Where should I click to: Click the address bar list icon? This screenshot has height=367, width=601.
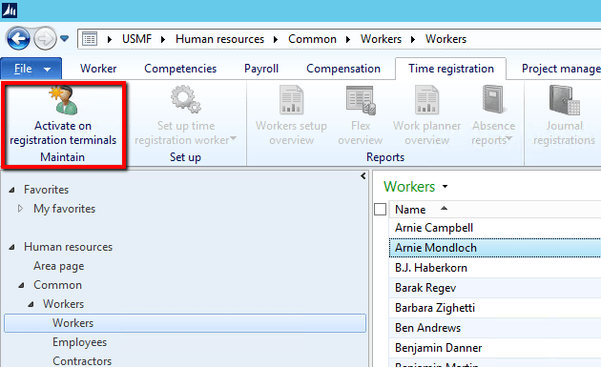[90, 39]
